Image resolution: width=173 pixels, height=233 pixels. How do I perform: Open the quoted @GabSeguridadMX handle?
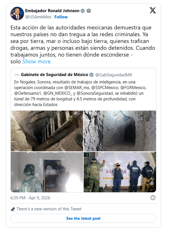114,75
